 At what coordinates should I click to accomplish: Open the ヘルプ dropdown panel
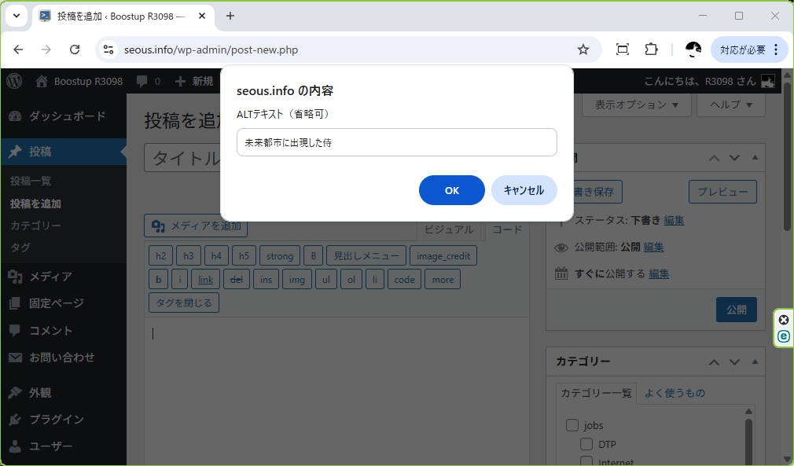731,105
